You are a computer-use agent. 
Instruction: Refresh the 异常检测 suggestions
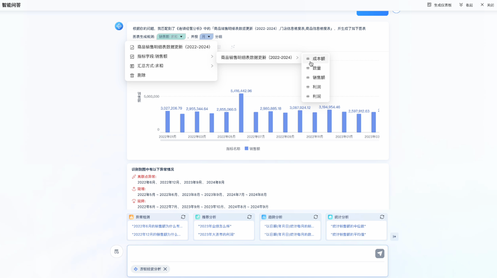[183, 217]
